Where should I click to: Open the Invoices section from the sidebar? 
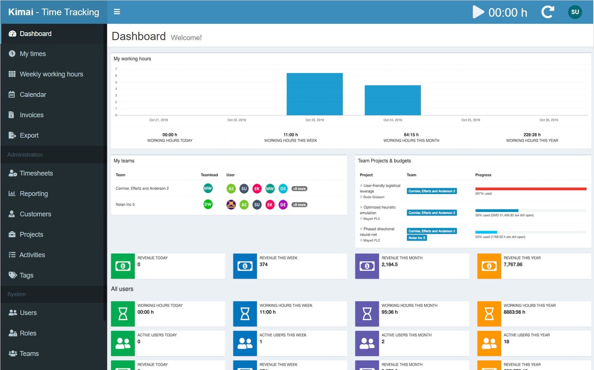coord(32,115)
